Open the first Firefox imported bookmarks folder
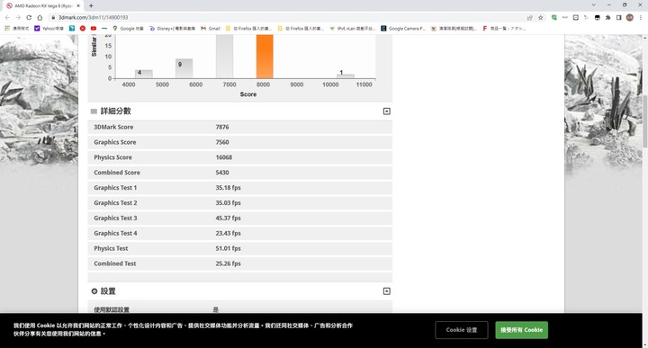 [248, 29]
